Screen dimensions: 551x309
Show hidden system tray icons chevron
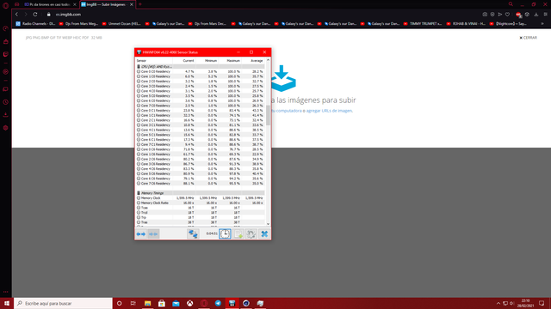tap(498, 303)
